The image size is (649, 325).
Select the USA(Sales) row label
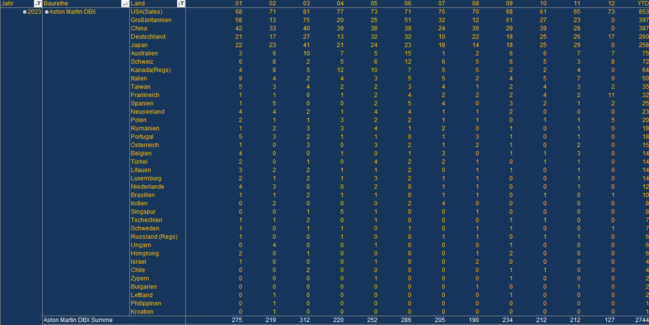(x=147, y=12)
